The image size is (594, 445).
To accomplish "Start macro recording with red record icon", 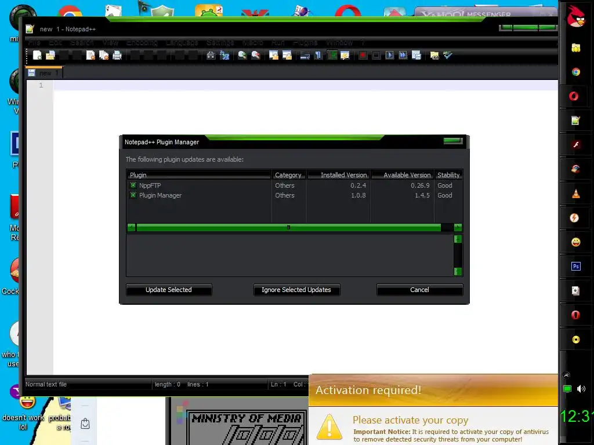I will [363, 55].
